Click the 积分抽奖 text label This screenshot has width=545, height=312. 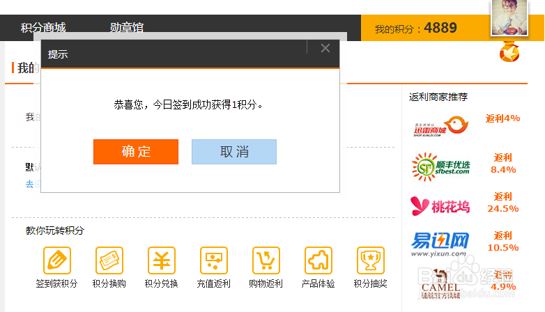click(371, 284)
